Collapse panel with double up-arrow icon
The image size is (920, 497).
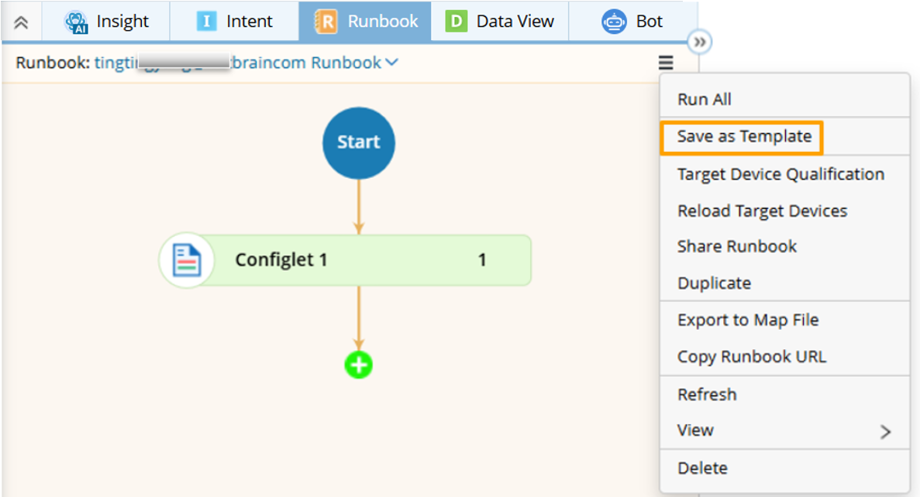tap(22, 22)
